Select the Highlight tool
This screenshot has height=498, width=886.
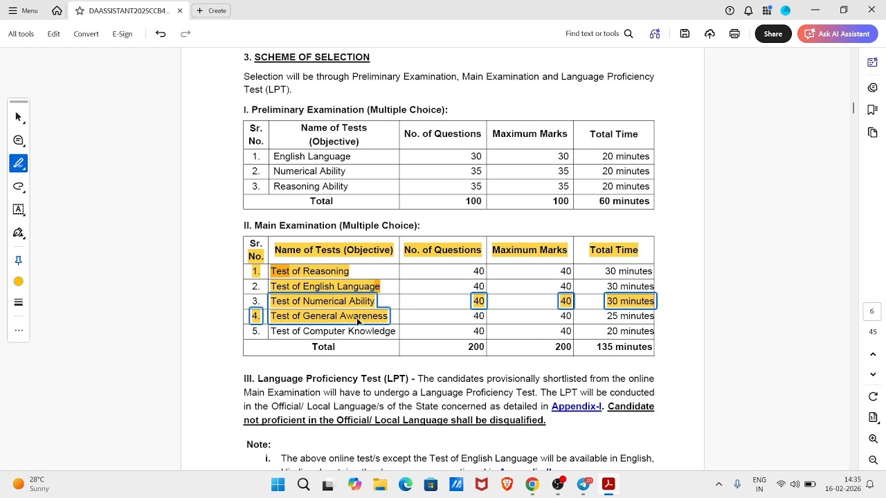tap(19, 163)
